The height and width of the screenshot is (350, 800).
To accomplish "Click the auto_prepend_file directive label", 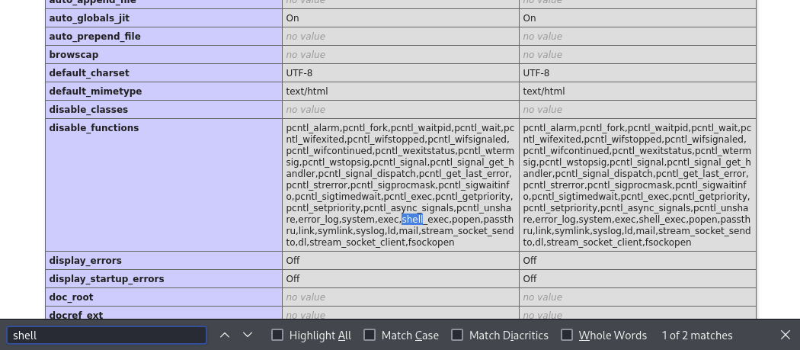I will coord(94,37).
